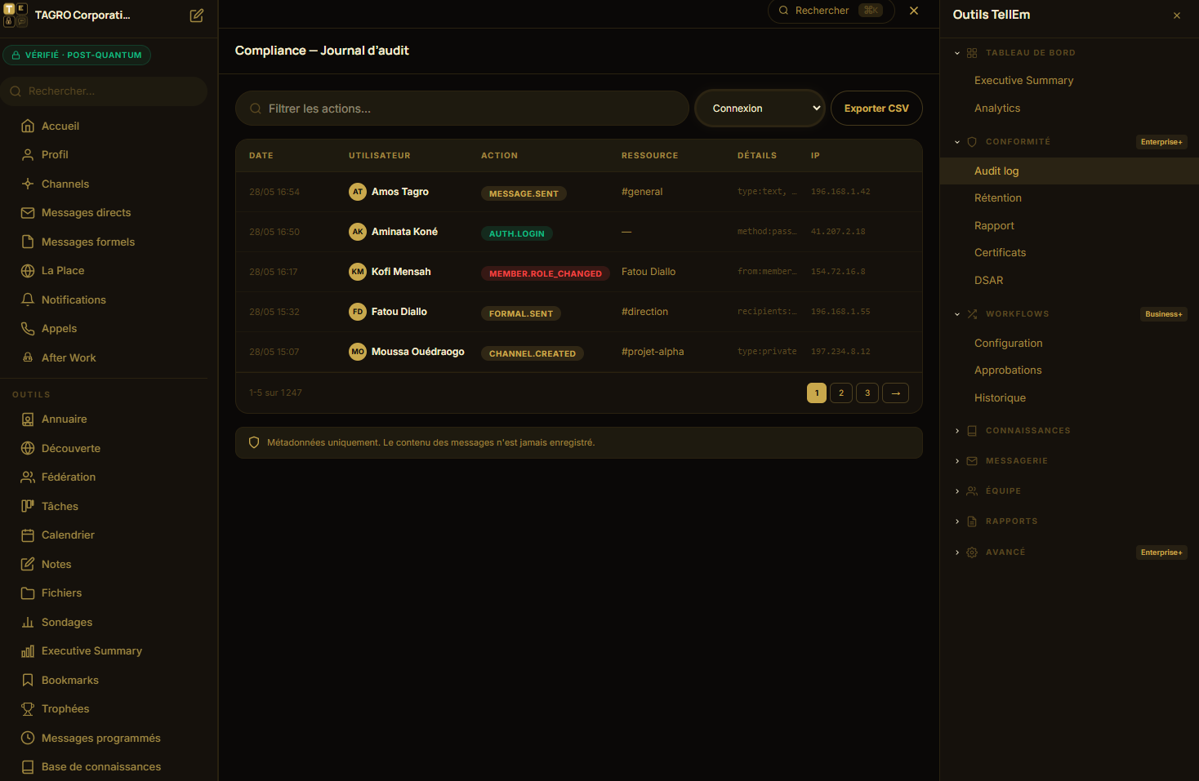Click the Messages programmés clock icon

pos(28,738)
